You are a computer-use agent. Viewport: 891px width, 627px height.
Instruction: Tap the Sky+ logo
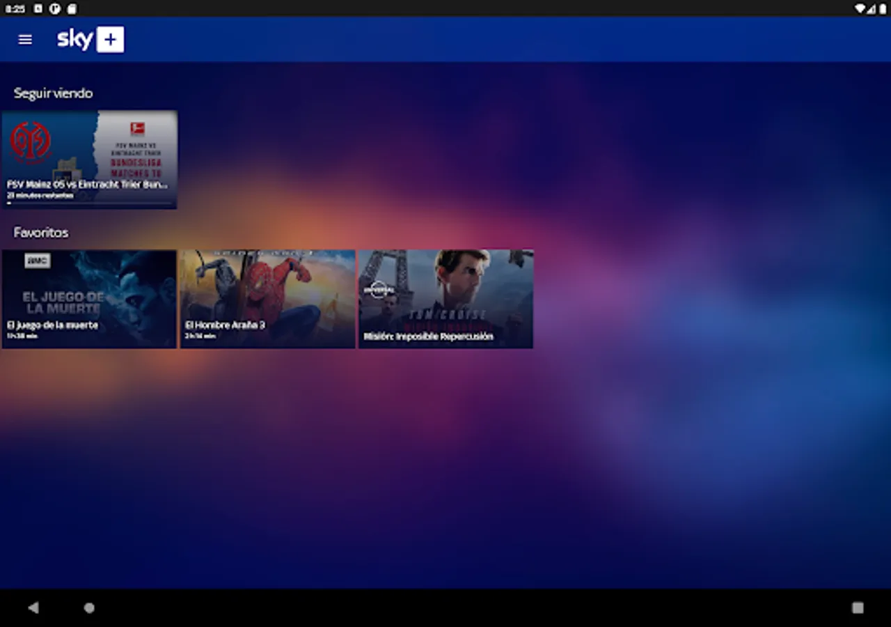pos(90,40)
